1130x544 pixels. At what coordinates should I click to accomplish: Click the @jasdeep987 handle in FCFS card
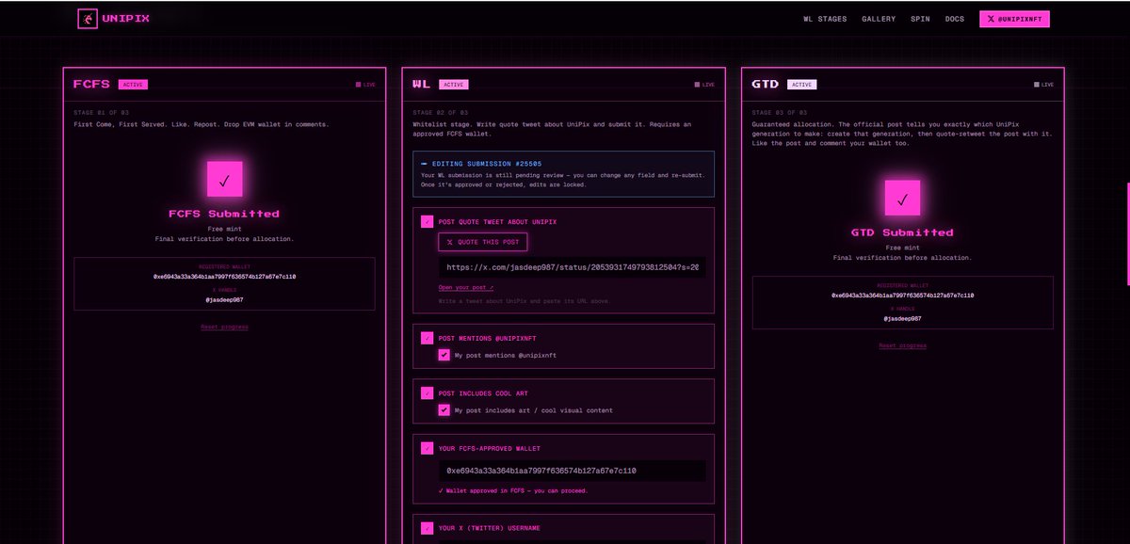point(224,299)
